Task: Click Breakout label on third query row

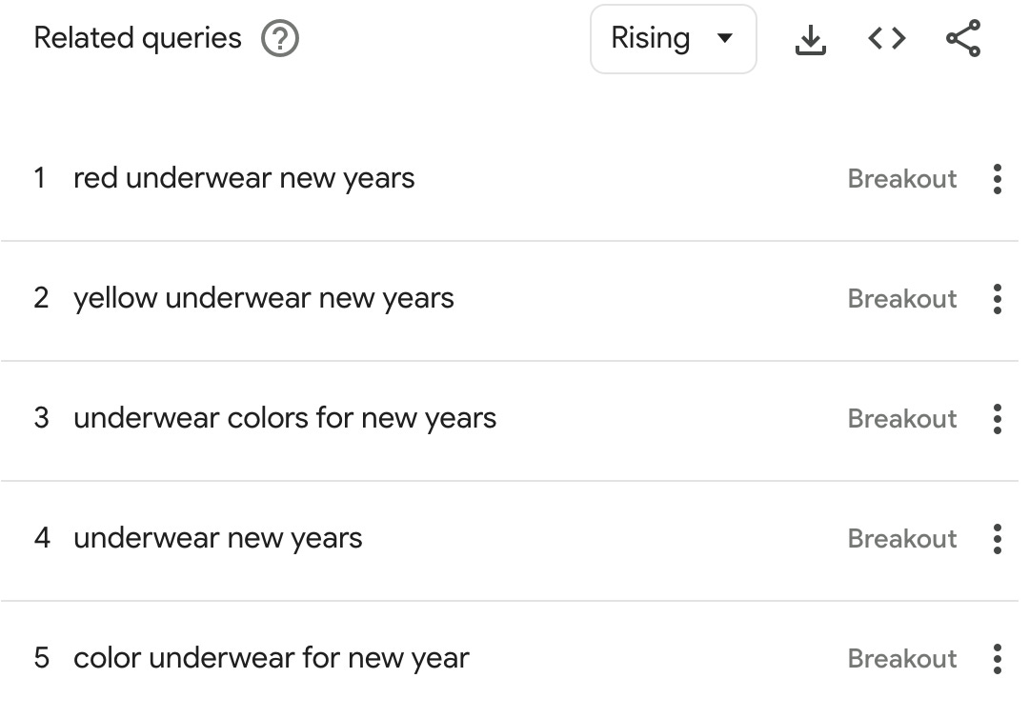Action: click(x=902, y=419)
